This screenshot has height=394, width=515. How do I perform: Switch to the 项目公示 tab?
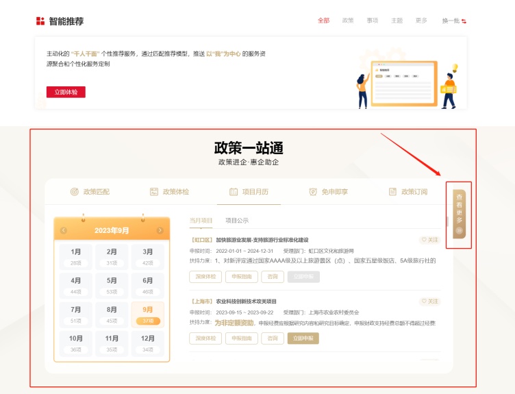[237, 221]
